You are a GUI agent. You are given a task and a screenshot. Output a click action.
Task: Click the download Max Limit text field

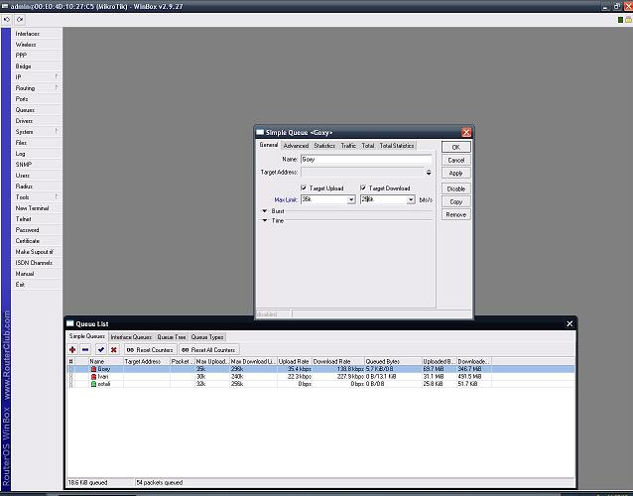[x=383, y=199]
